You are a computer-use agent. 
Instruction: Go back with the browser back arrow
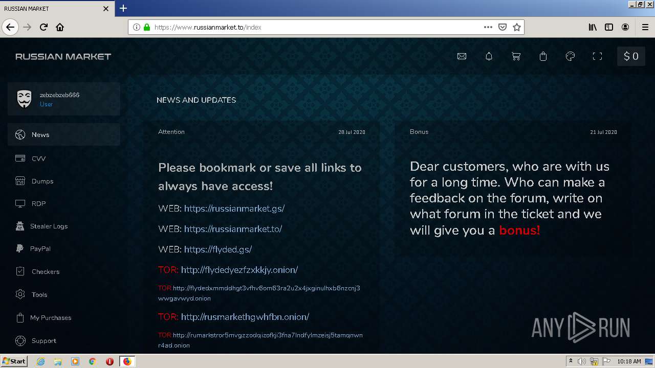10,27
